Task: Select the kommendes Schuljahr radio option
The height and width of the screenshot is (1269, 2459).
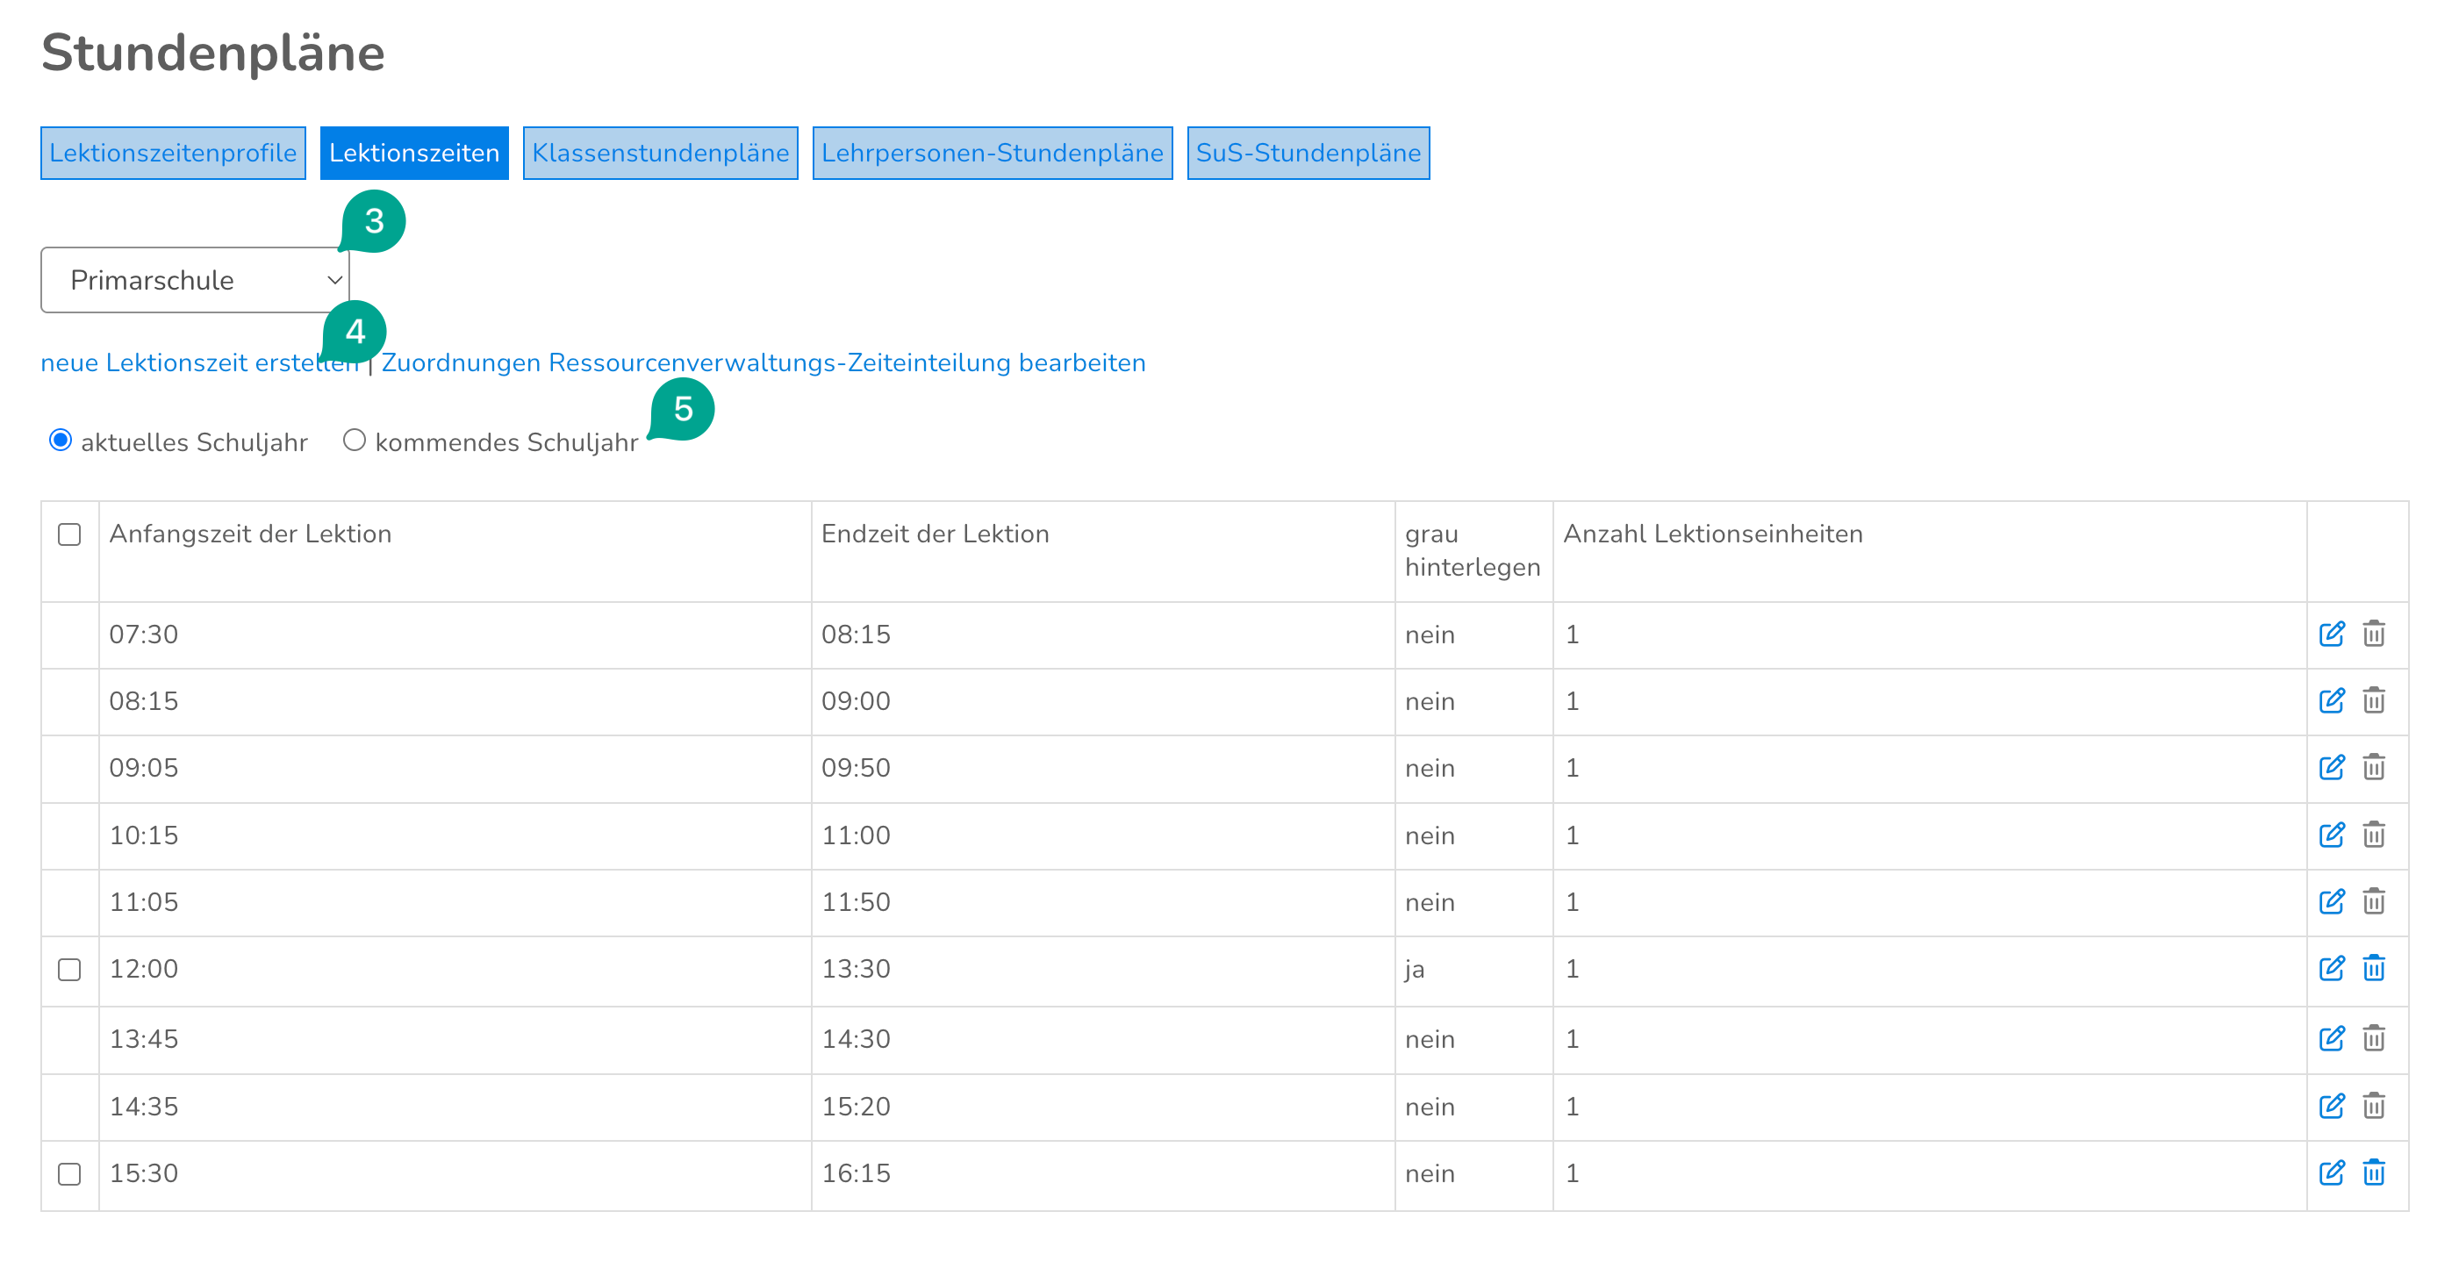Action: pyautogui.click(x=355, y=441)
